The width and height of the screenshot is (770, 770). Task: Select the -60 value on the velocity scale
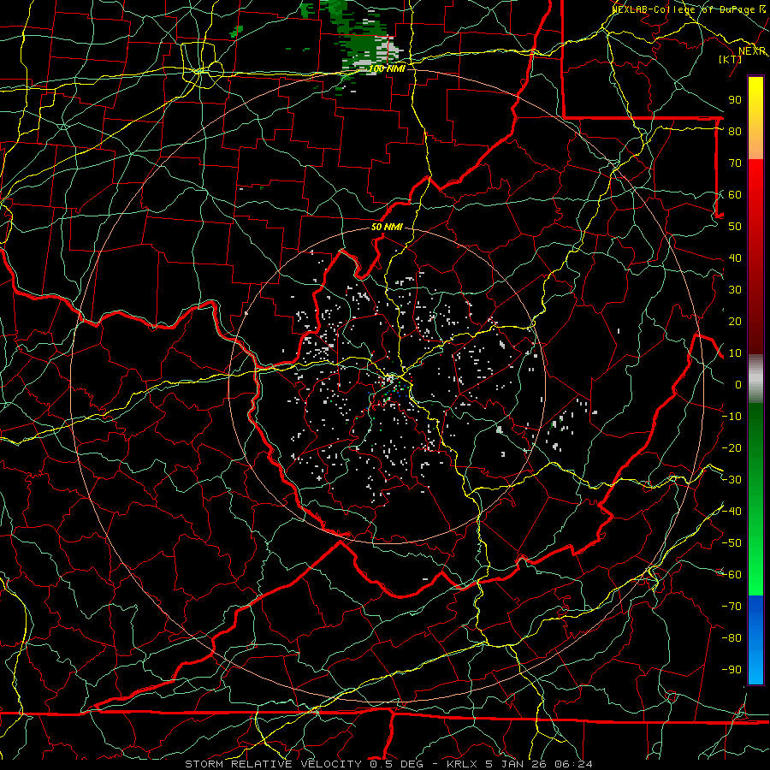(731, 575)
